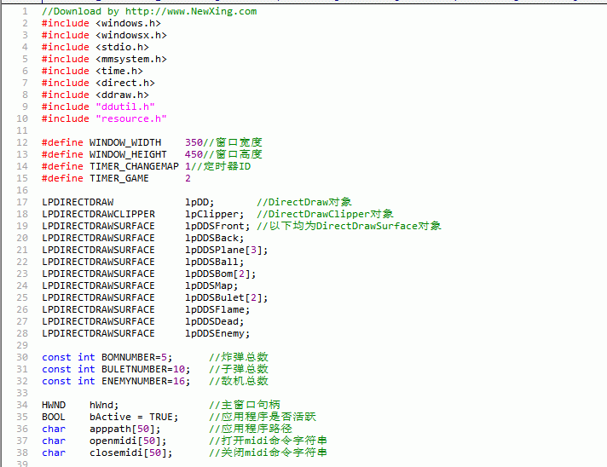Click line number 11 in the gutter

pyautogui.click(x=22, y=130)
